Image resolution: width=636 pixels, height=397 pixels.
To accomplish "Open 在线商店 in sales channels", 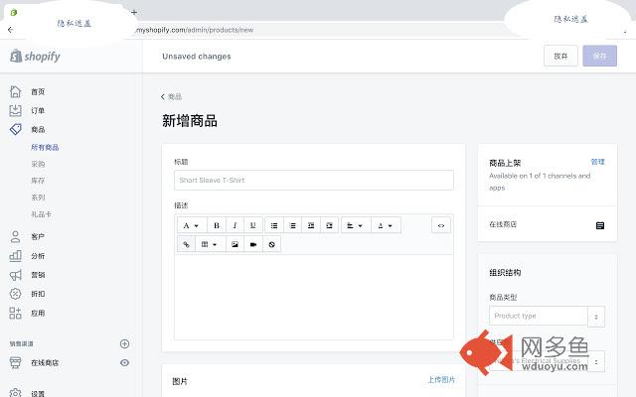I will click(45, 363).
